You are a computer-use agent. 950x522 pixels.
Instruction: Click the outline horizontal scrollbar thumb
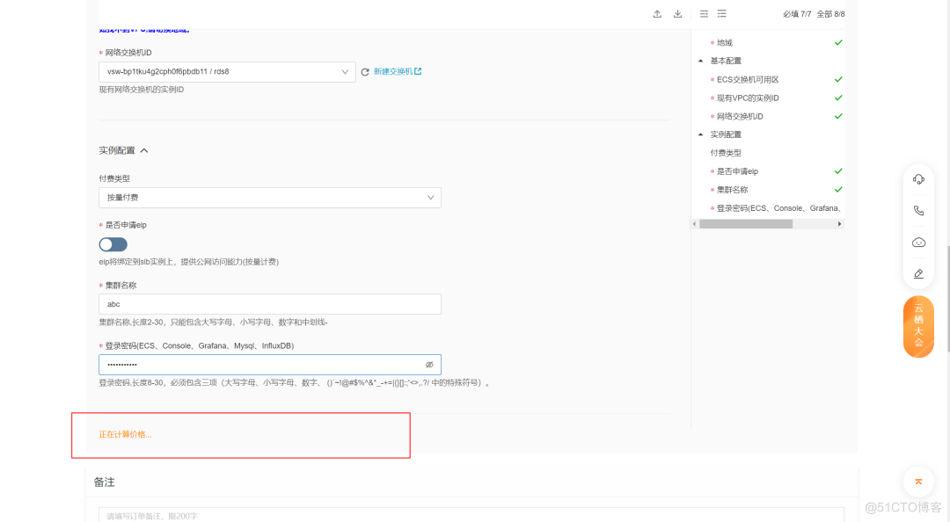746,224
